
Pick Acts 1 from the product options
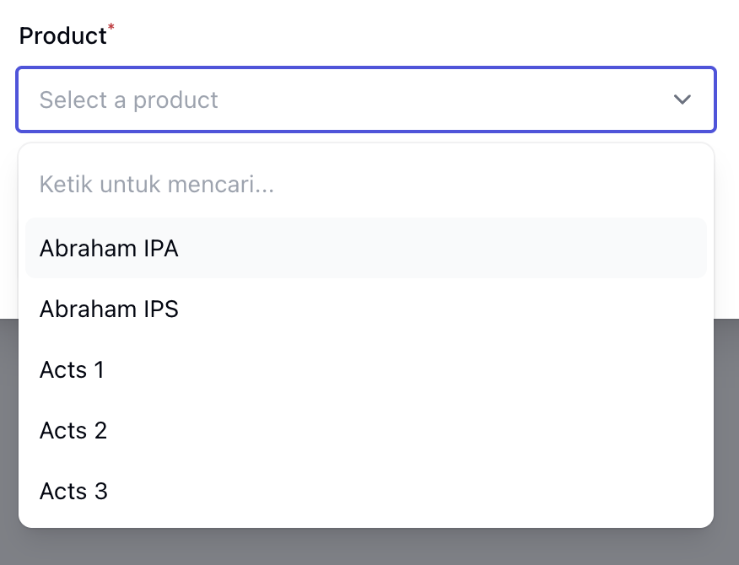(x=365, y=369)
